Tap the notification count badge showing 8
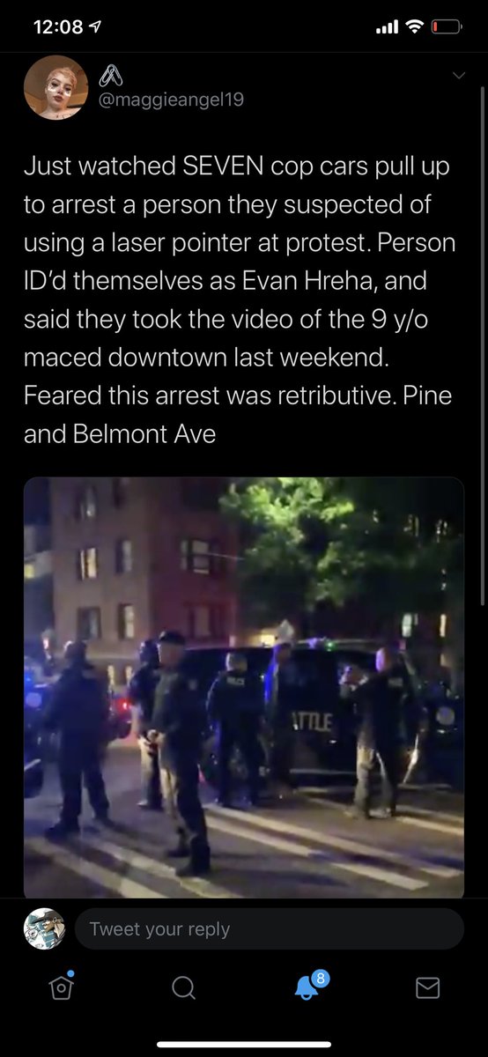Viewport: 488px width, 1057px height. tap(321, 978)
